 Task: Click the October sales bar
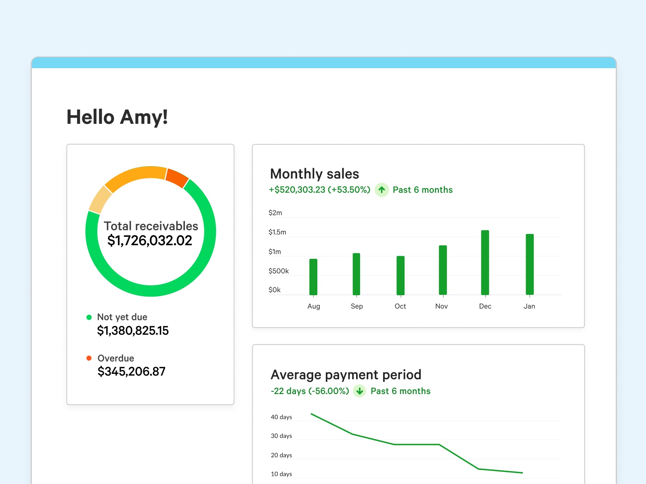[x=400, y=275]
